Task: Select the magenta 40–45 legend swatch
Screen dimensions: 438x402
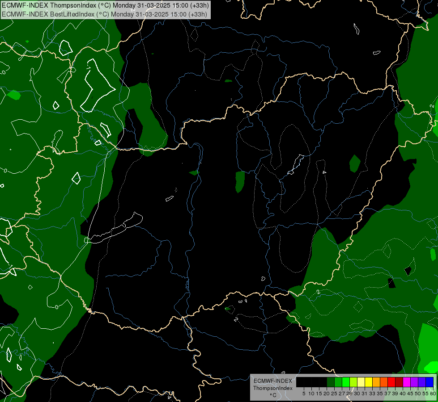Action: 407,382
